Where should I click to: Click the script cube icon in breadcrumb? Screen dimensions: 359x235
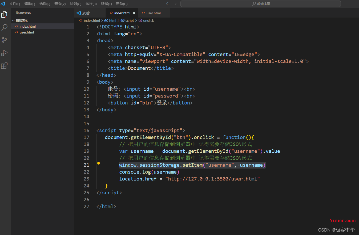[123, 20]
